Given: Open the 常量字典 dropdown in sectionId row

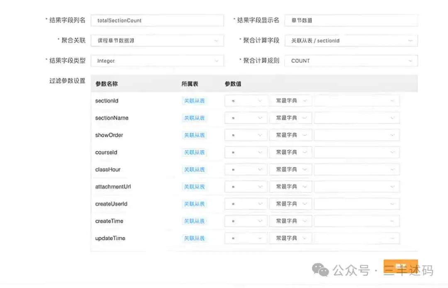Looking at the screenshot, I should point(290,101).
